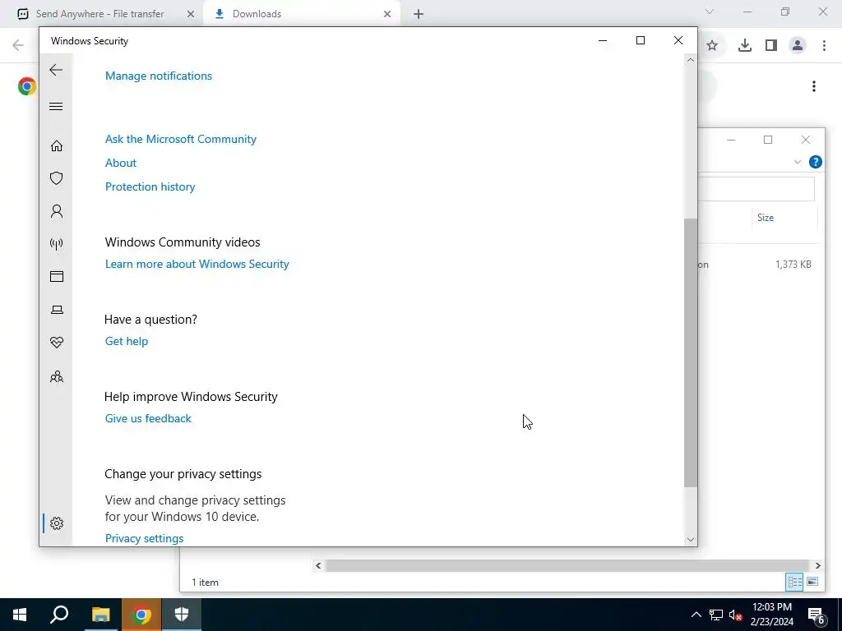Open the Windows Start menu
Screen dimensions: 842x631
pyautogui.click(x=20, y=615)
